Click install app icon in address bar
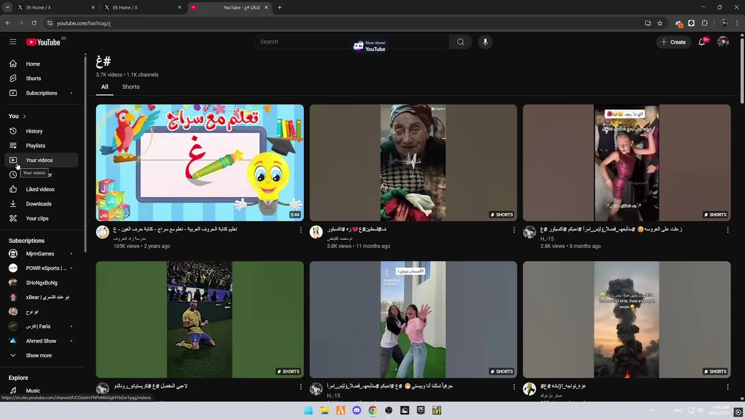 pyautogui.click(x=648, y=23)
